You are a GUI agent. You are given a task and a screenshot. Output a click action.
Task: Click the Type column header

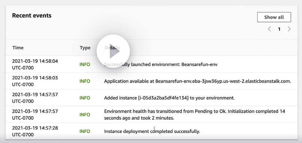[x=85, y=48]
